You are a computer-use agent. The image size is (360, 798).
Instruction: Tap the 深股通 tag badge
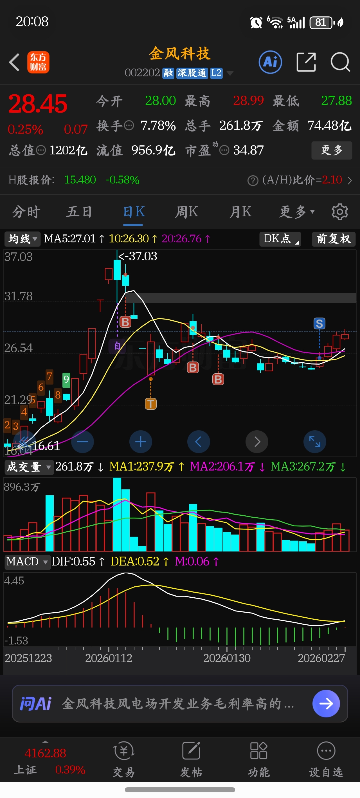192,73
